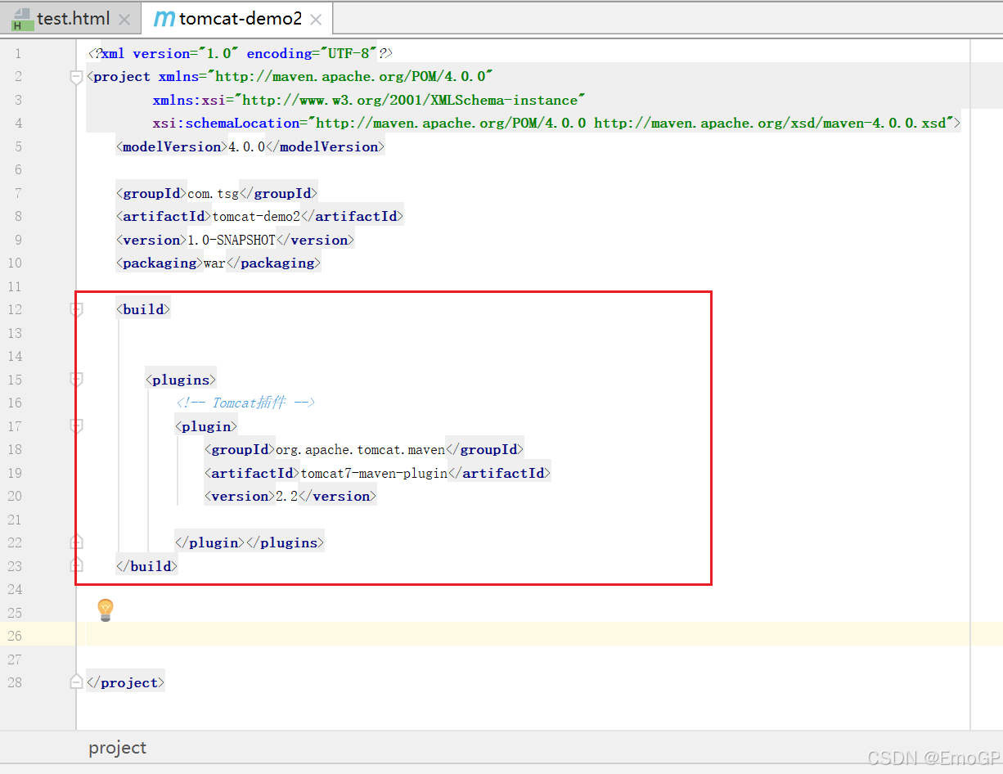Click the groupId value com.tsg
Image resolution: width=1003 pixels, height=774 pixels.
click(214, 193)
